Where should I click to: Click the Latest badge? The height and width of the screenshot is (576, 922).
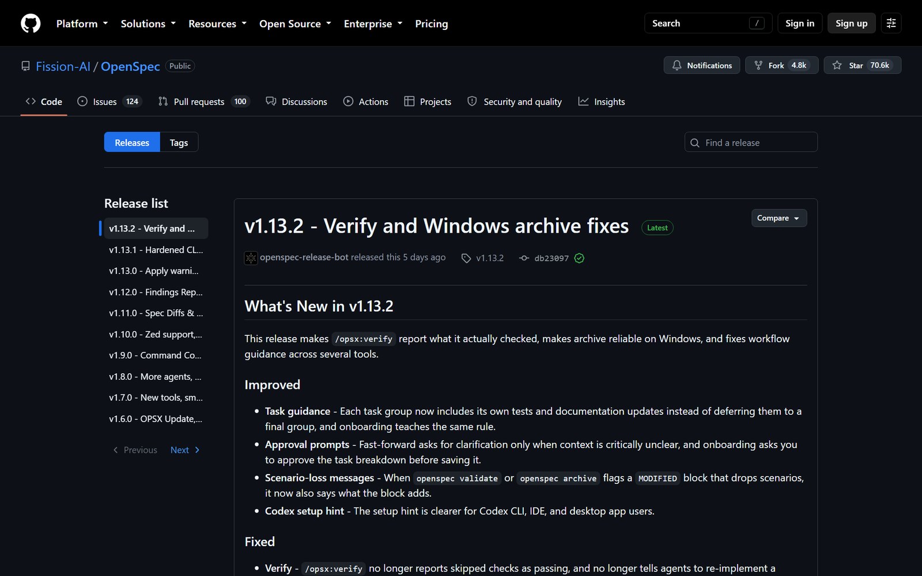pyautogui.click(x=658, y=228)
